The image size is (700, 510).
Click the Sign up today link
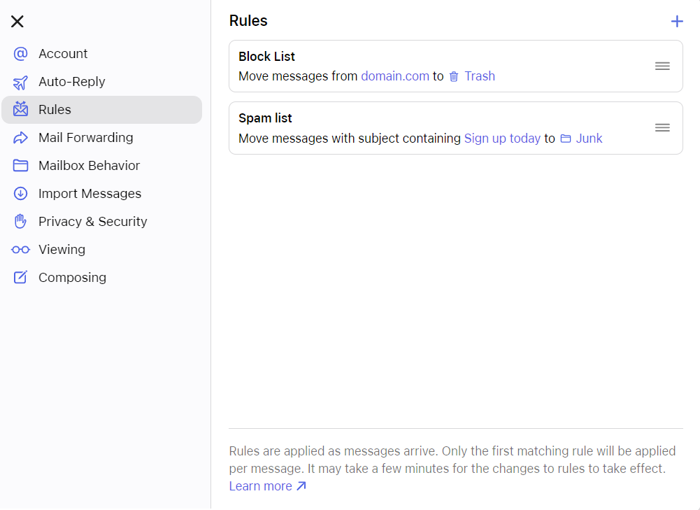click(502, 139)
